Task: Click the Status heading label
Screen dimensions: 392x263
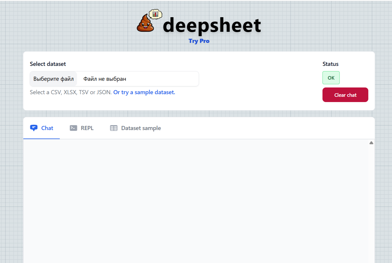Action: click(x=330, y=64)
